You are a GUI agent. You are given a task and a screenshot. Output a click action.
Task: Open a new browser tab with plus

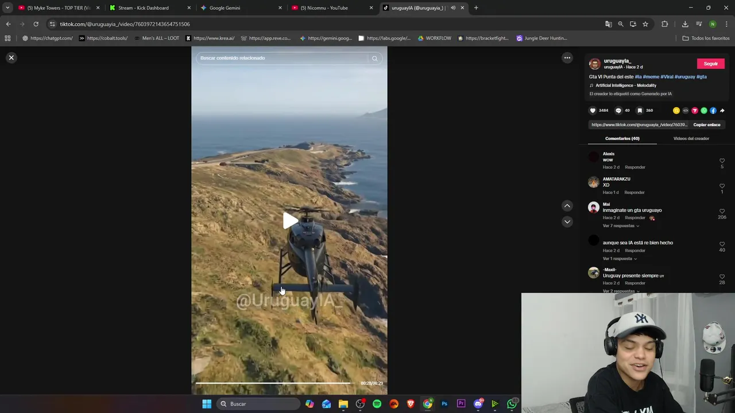click(x=475, y=8)
